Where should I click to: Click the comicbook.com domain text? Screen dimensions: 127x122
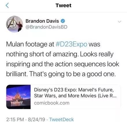[x=52, y=103]
